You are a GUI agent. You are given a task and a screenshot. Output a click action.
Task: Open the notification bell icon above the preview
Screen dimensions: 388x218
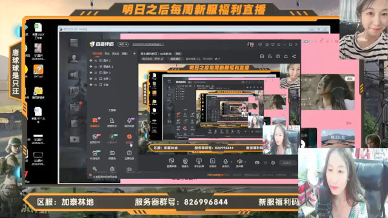coord(286,56)
